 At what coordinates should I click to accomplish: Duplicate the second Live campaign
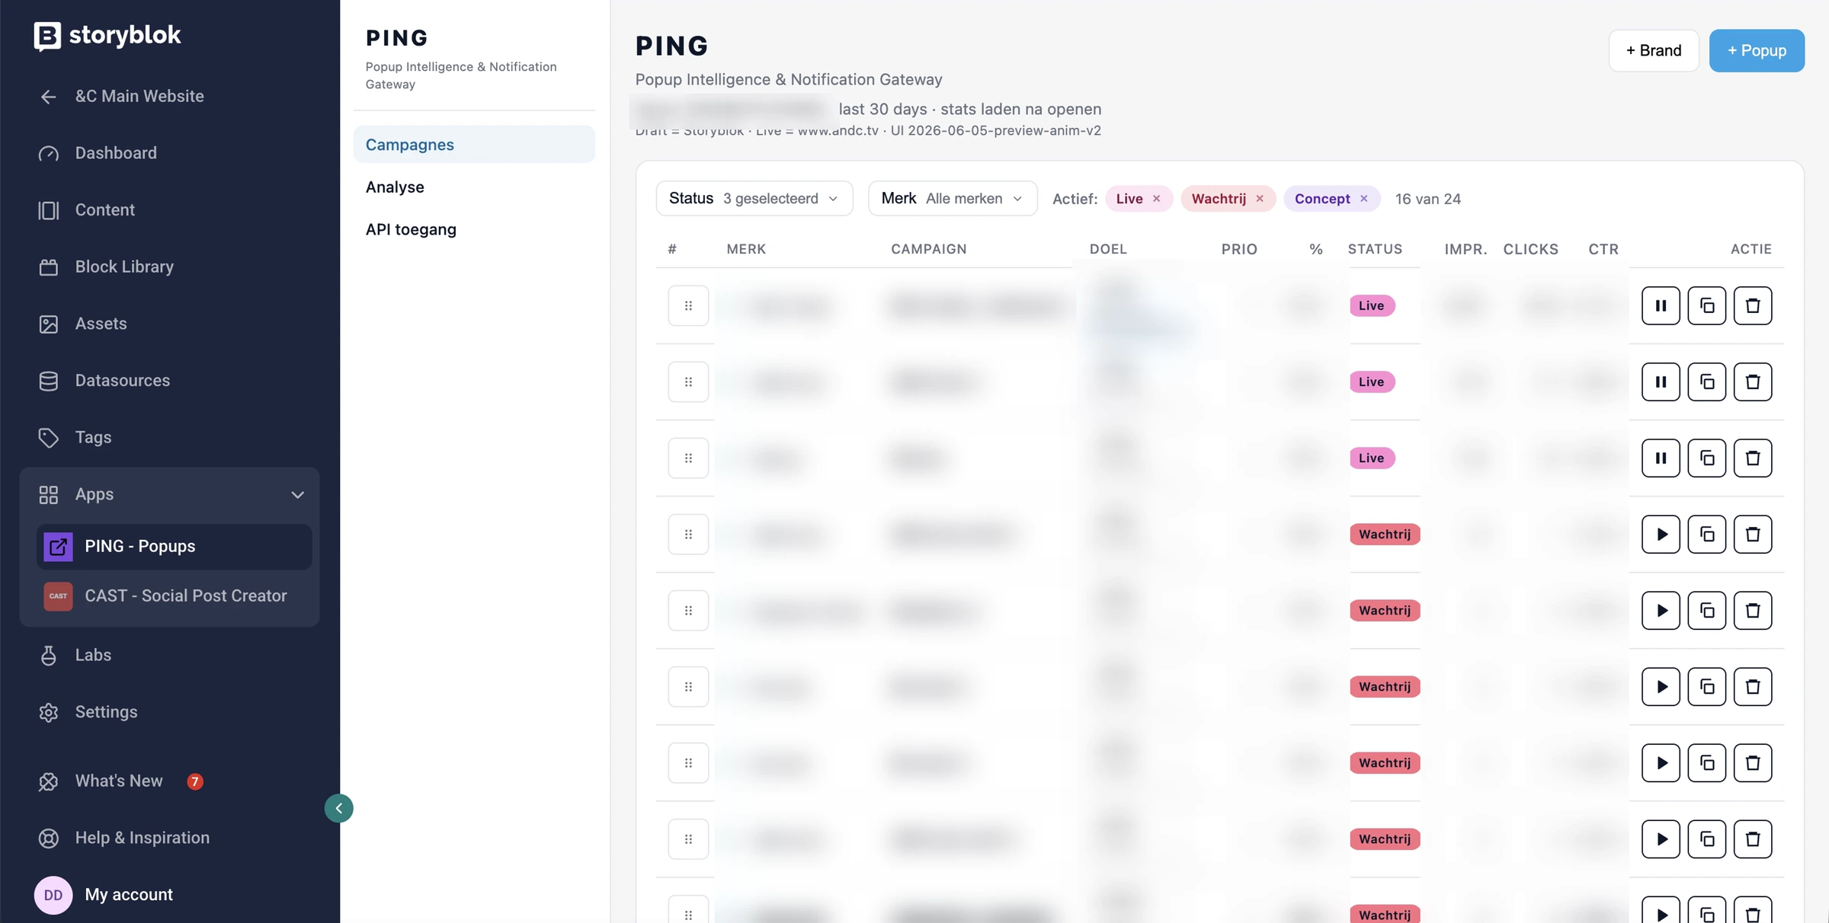tap(1706, 382)
